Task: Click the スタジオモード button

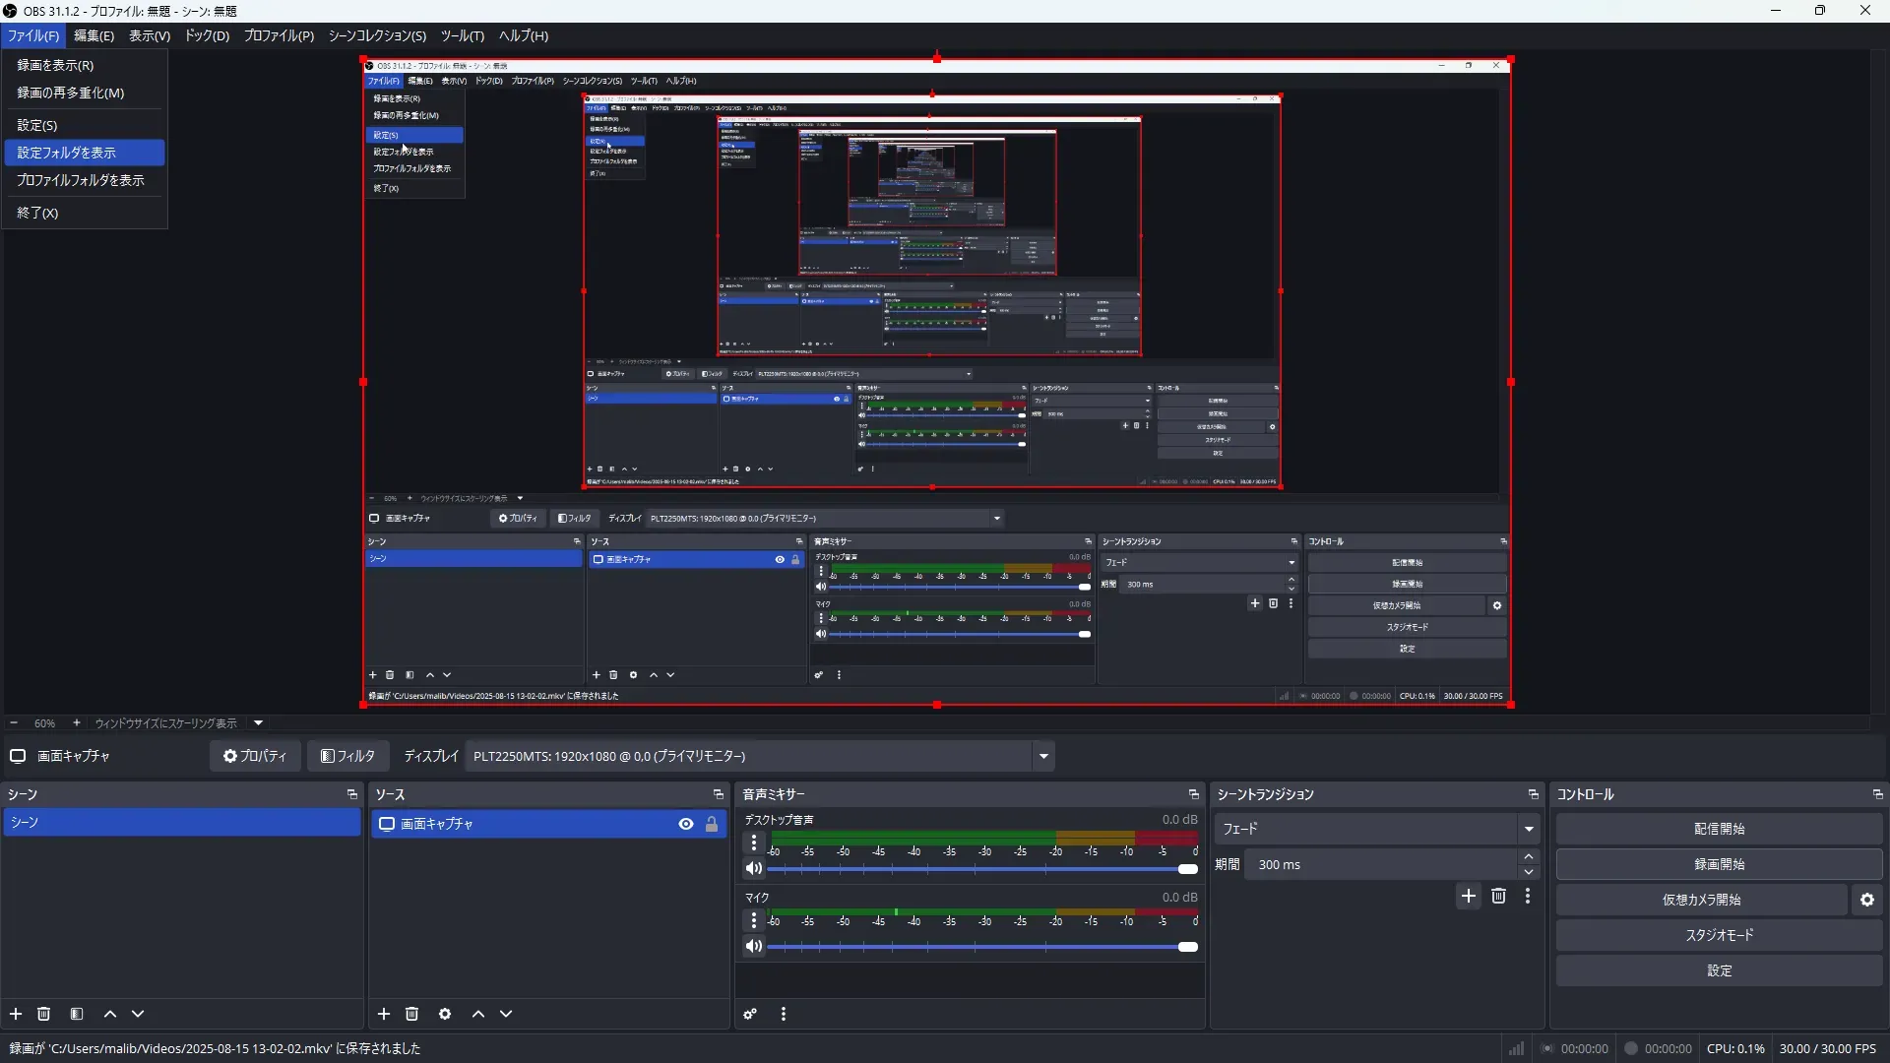Action: coord(1719,935)
